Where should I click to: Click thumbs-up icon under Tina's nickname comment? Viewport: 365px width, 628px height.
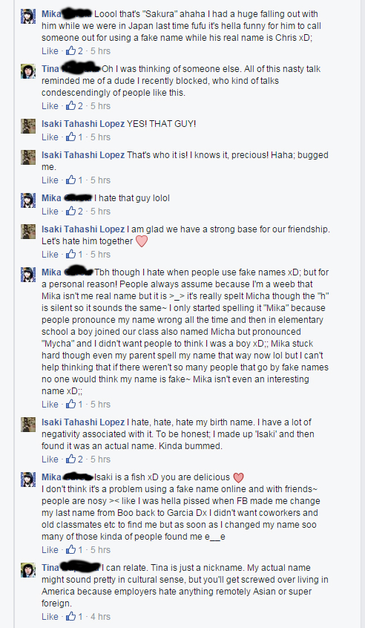(x=71, y=616)
